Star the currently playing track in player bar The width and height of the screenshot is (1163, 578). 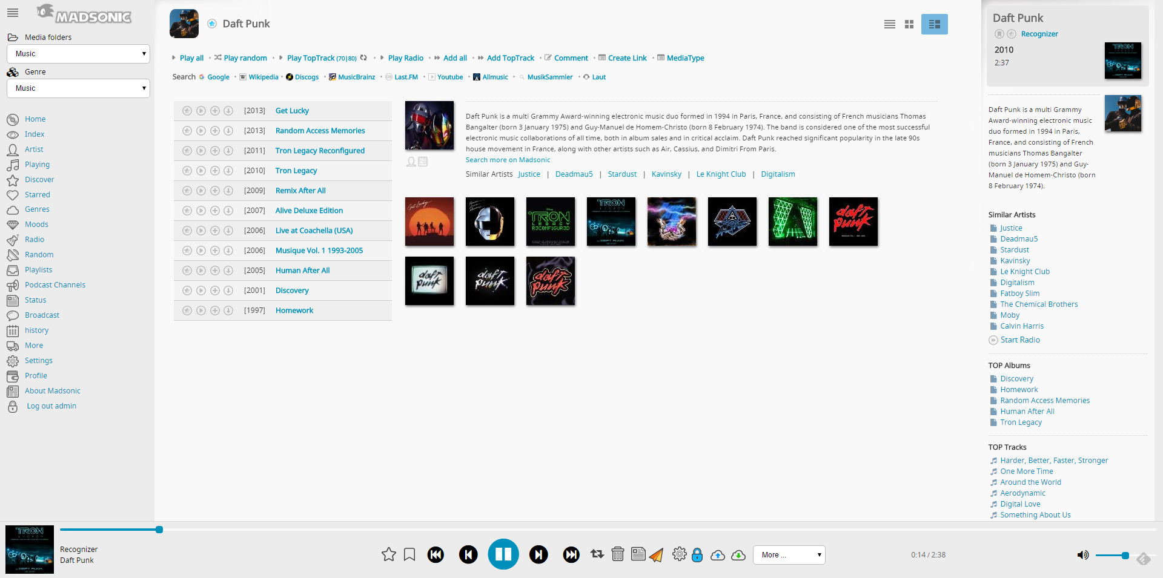click(389, 554)
